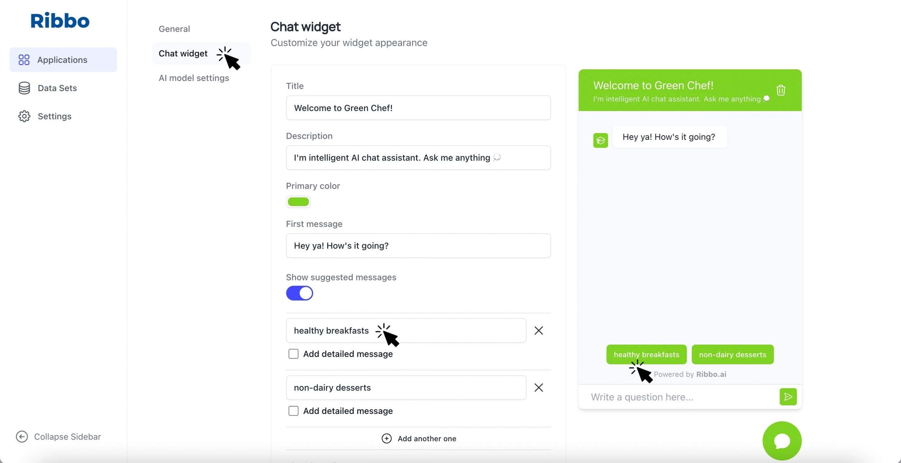Enable Add detailed message for healthy breakfasts

[x=293, y=354]
